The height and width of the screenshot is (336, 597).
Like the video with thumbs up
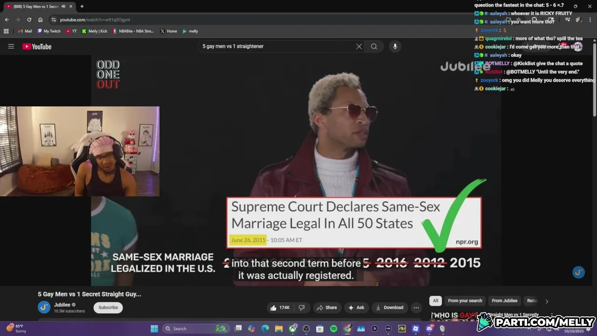pos(280,308)
